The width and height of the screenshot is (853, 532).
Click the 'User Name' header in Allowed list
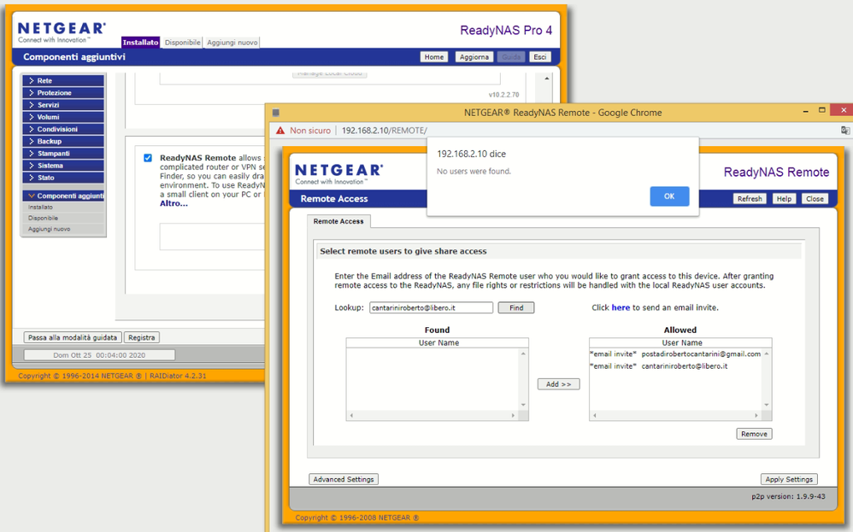click(682, 343)
